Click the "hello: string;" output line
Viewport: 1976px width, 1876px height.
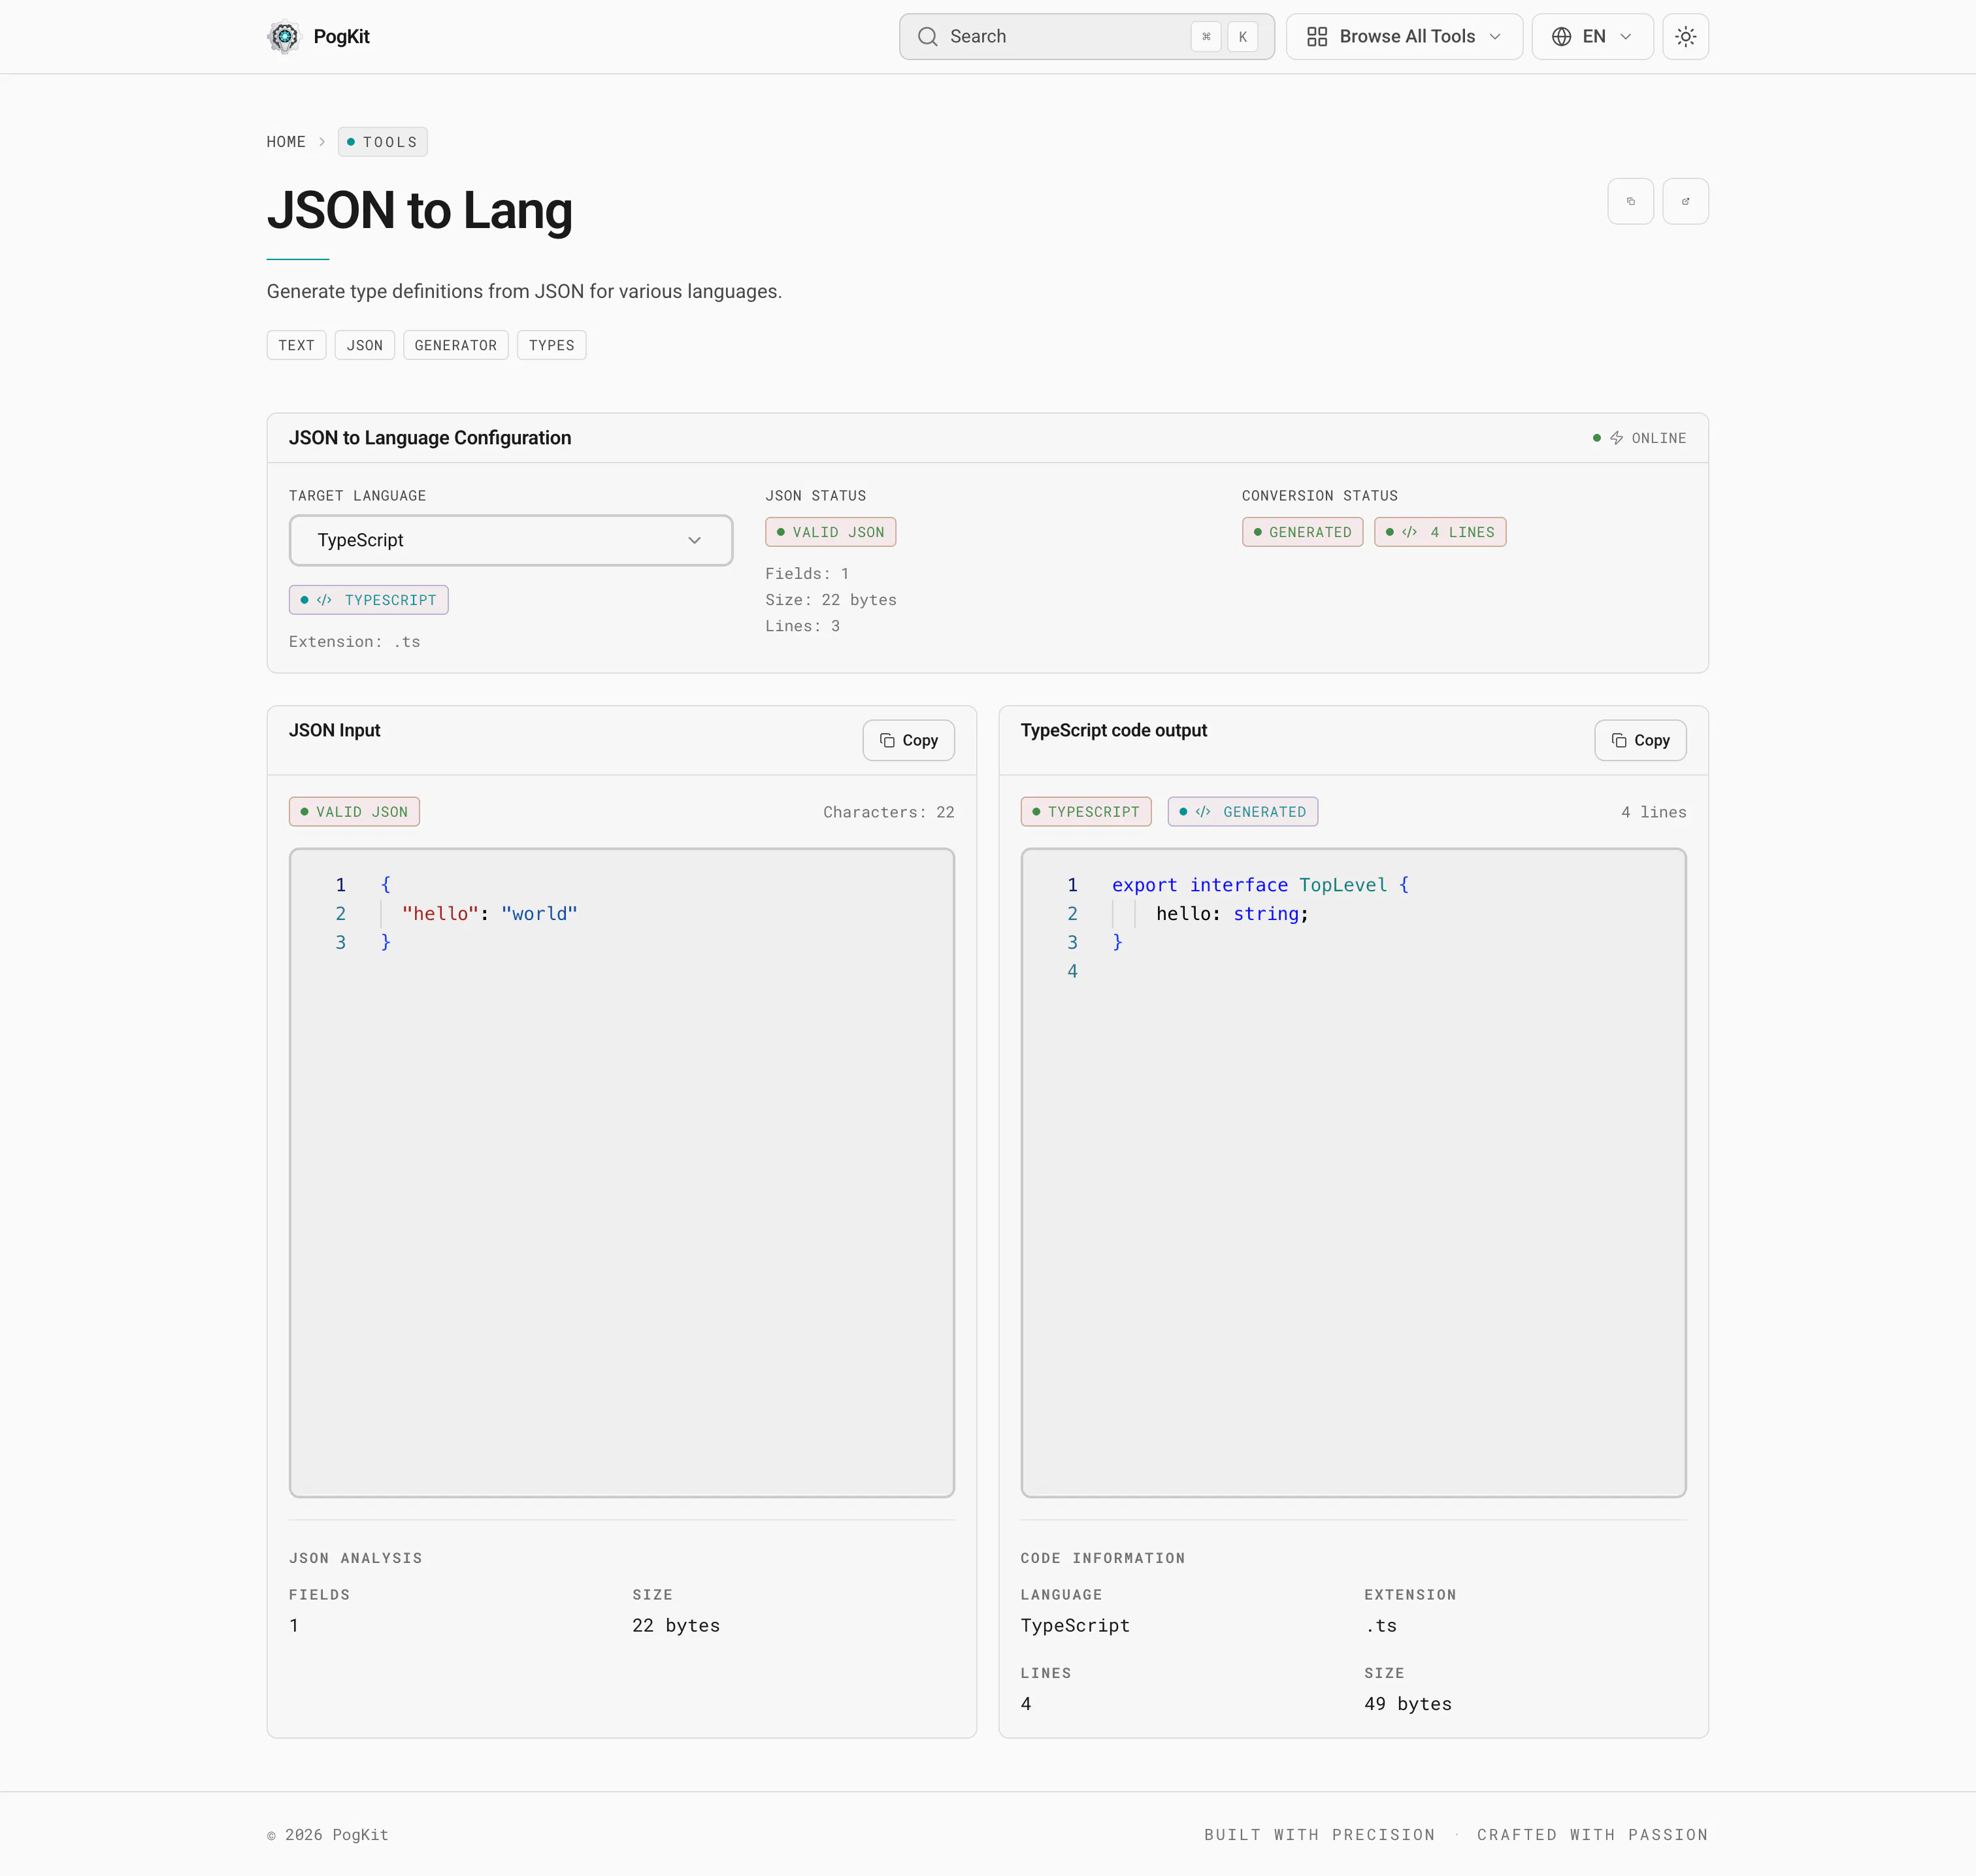tap(1232, 914)
